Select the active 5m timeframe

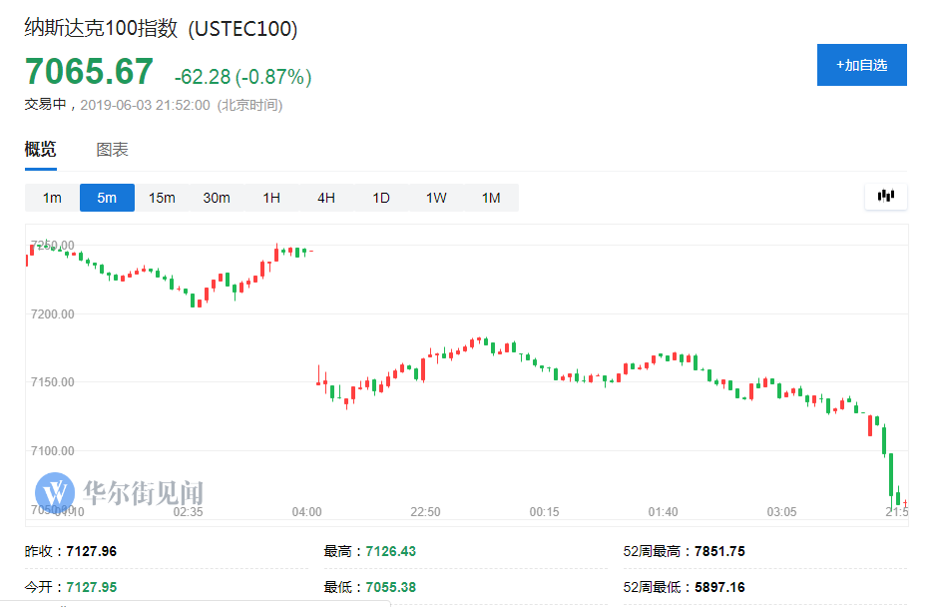pos(107,198)
